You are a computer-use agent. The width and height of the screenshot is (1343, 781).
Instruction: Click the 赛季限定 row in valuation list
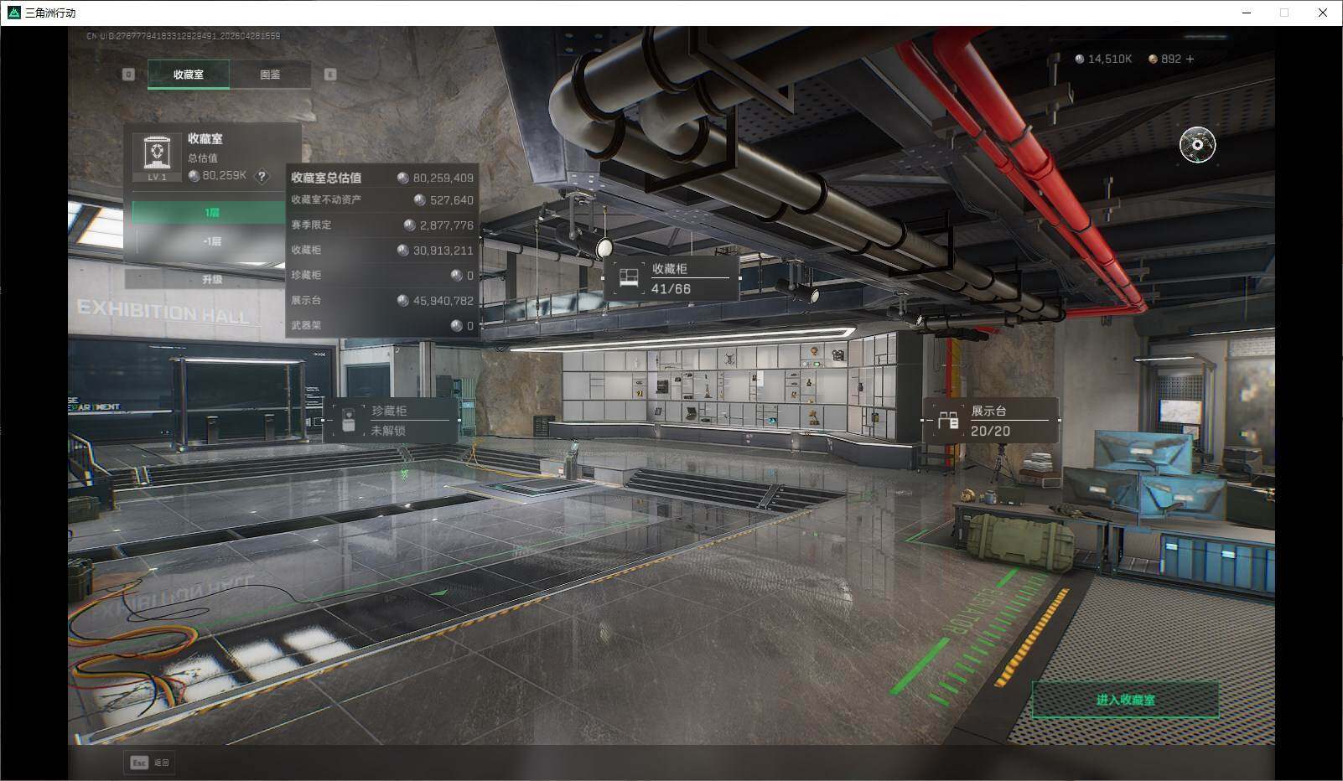pyautogui.click(x=382, y=225)
